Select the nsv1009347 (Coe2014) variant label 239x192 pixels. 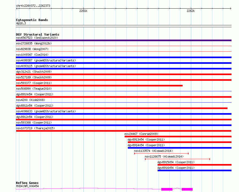pyautogui.click(x=32, y=55)
